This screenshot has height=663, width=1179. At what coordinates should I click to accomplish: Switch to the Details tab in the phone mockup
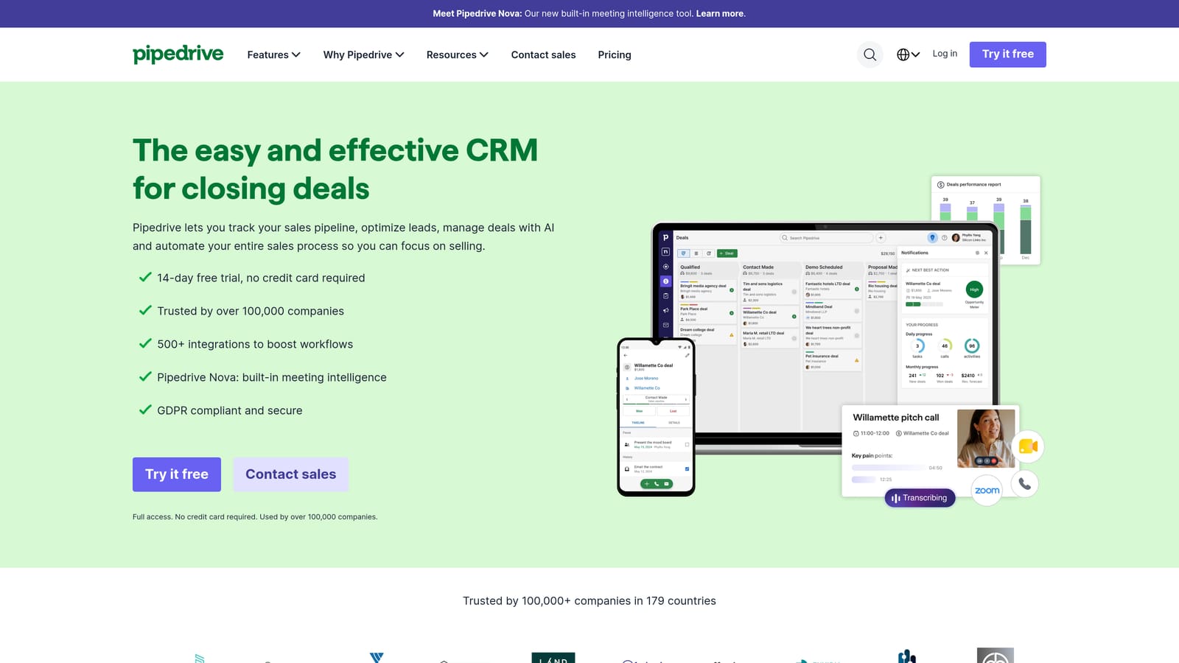pos(674,423)
